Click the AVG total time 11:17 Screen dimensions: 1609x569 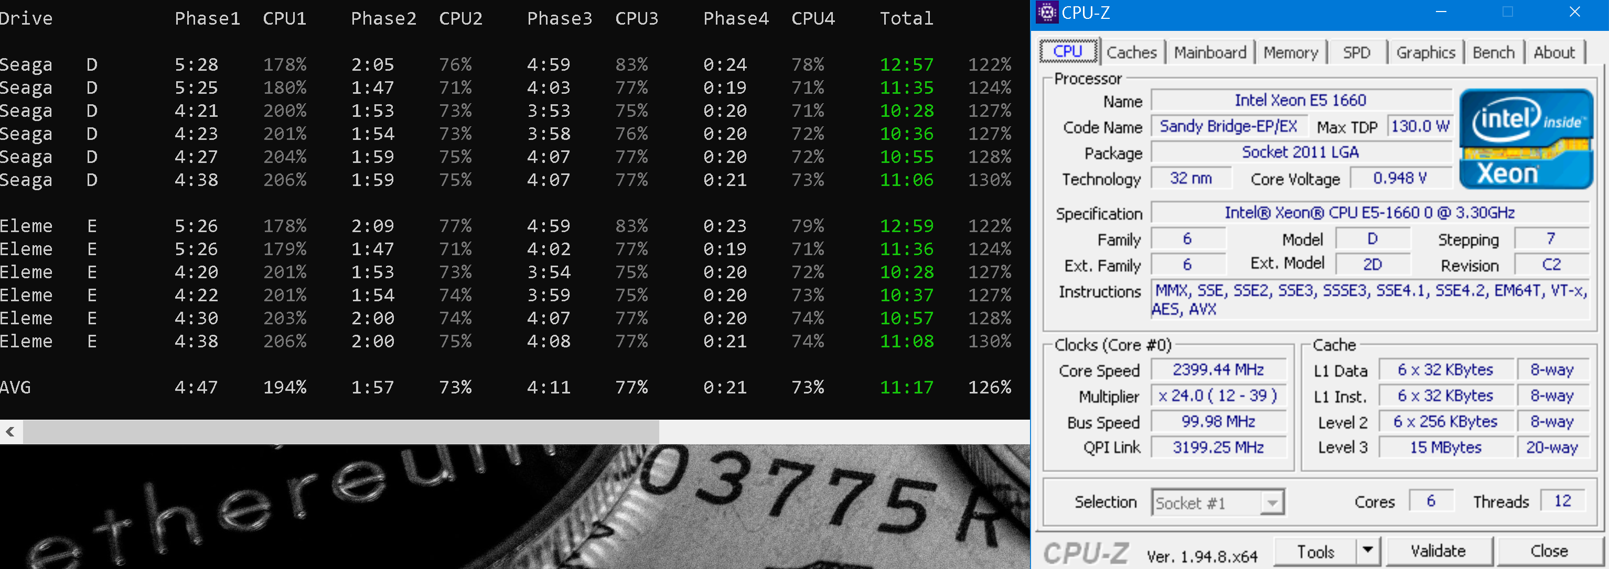click(907, 387)
